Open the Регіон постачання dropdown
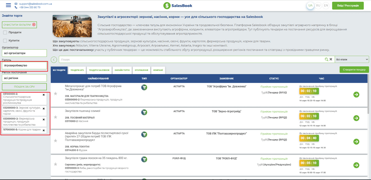 [x=24, y=78]
